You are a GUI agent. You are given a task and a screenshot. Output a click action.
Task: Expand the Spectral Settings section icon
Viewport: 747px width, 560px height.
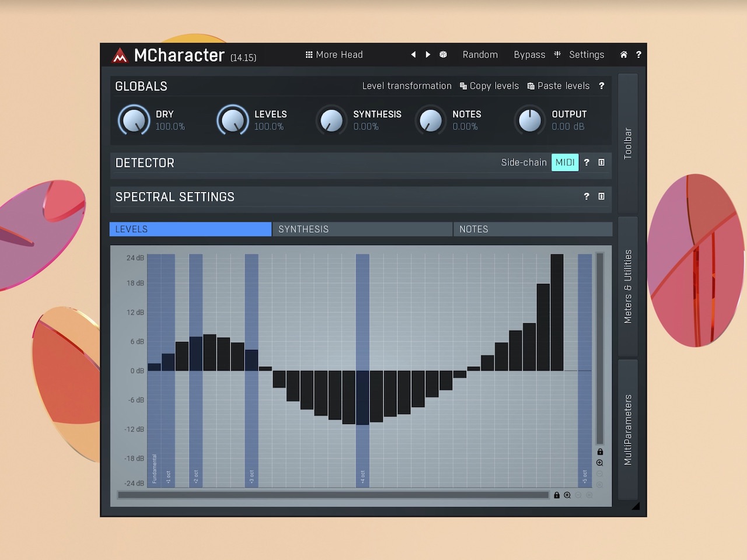click(601, 197)
